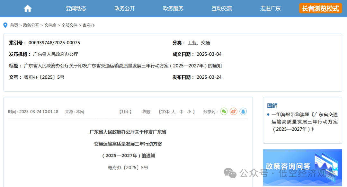The width and height of the screenshot is (347, 187).
Task: Enable large font size 大
Action: click(x=173, y=111)
